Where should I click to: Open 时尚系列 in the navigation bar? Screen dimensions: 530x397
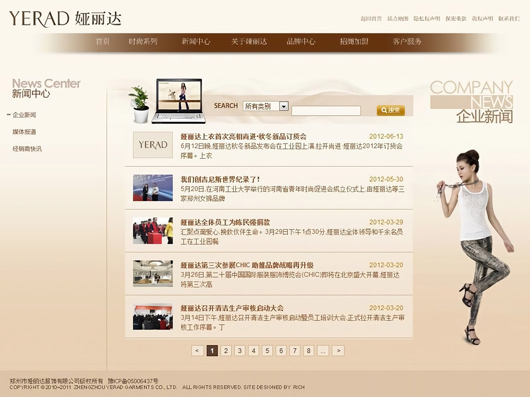click(x=143, y=41)
